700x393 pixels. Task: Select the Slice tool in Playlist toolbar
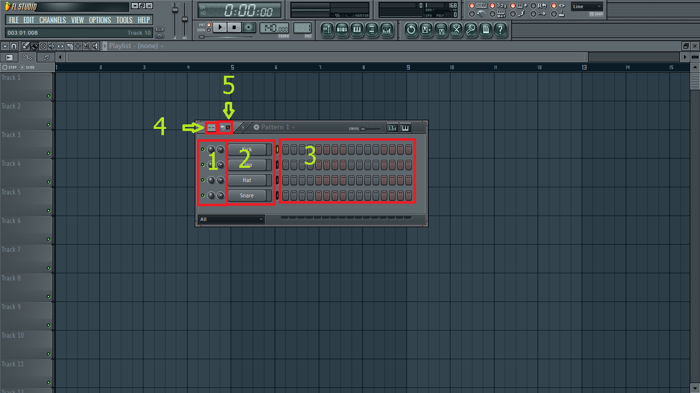69,46
